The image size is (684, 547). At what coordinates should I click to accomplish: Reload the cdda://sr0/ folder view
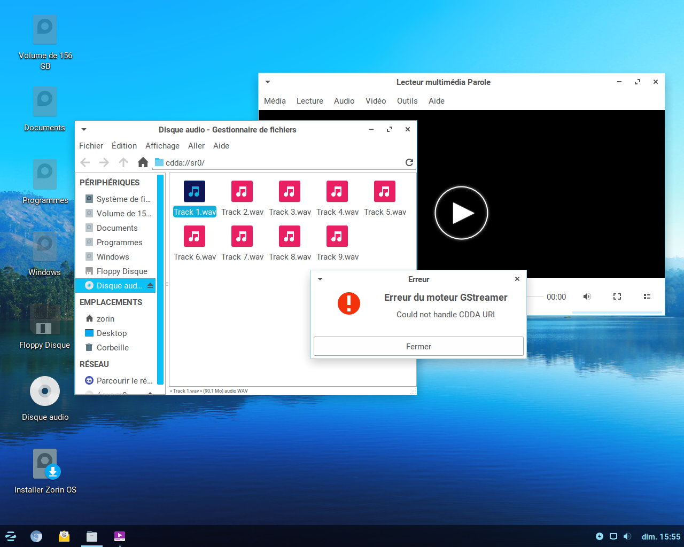(409, 162)
